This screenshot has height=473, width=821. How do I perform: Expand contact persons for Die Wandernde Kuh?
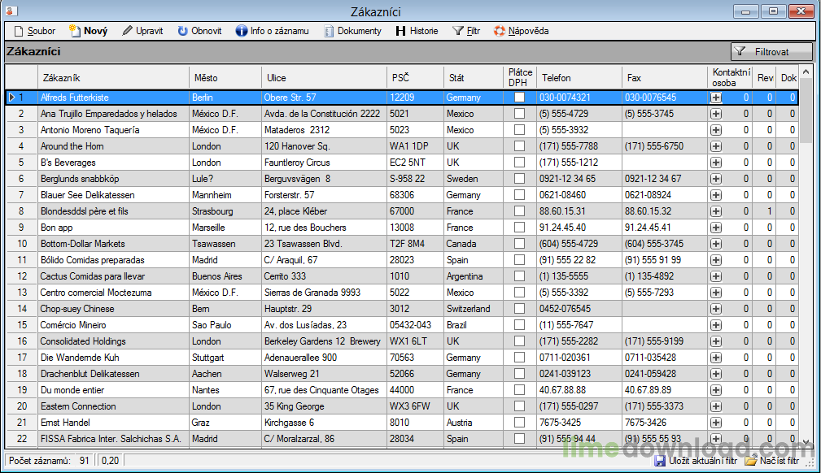pyautogui.click(x=716, y=358)
